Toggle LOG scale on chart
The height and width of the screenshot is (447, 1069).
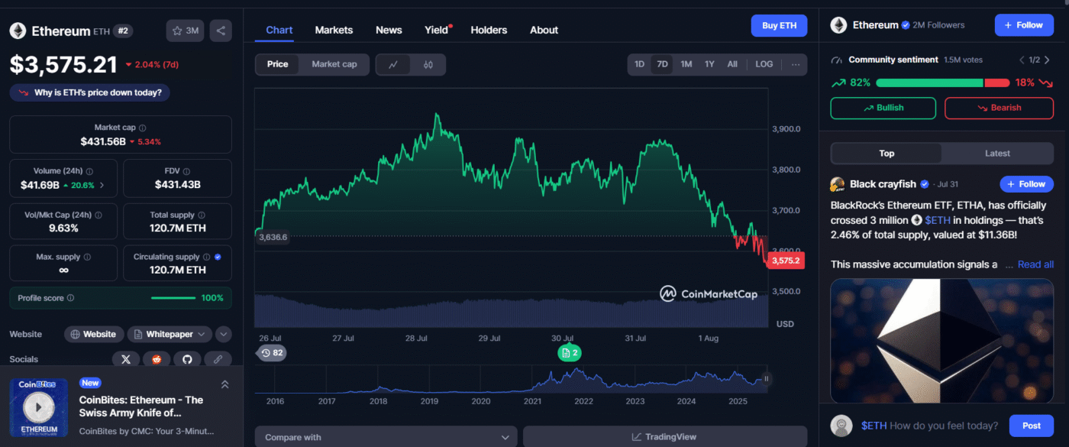(764, 64)
